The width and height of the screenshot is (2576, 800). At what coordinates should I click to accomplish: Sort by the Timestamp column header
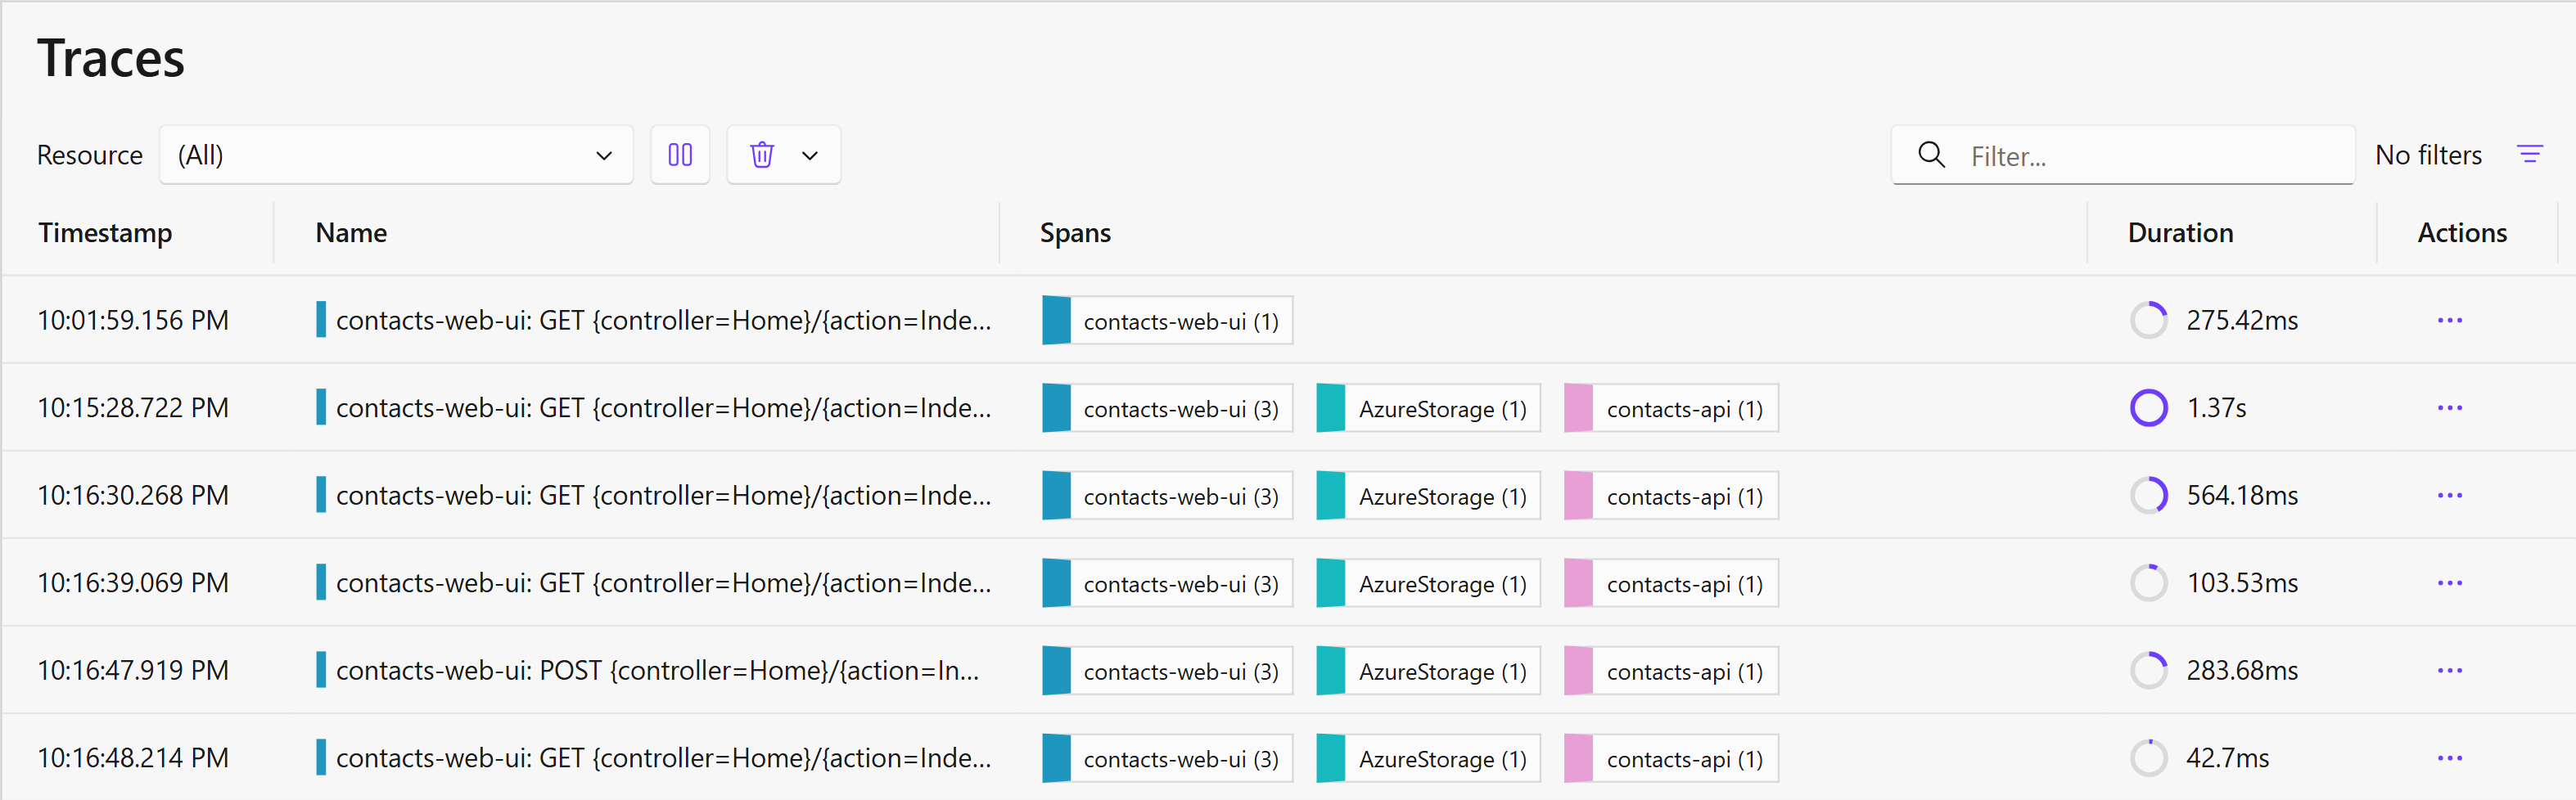tap(105, 232)
